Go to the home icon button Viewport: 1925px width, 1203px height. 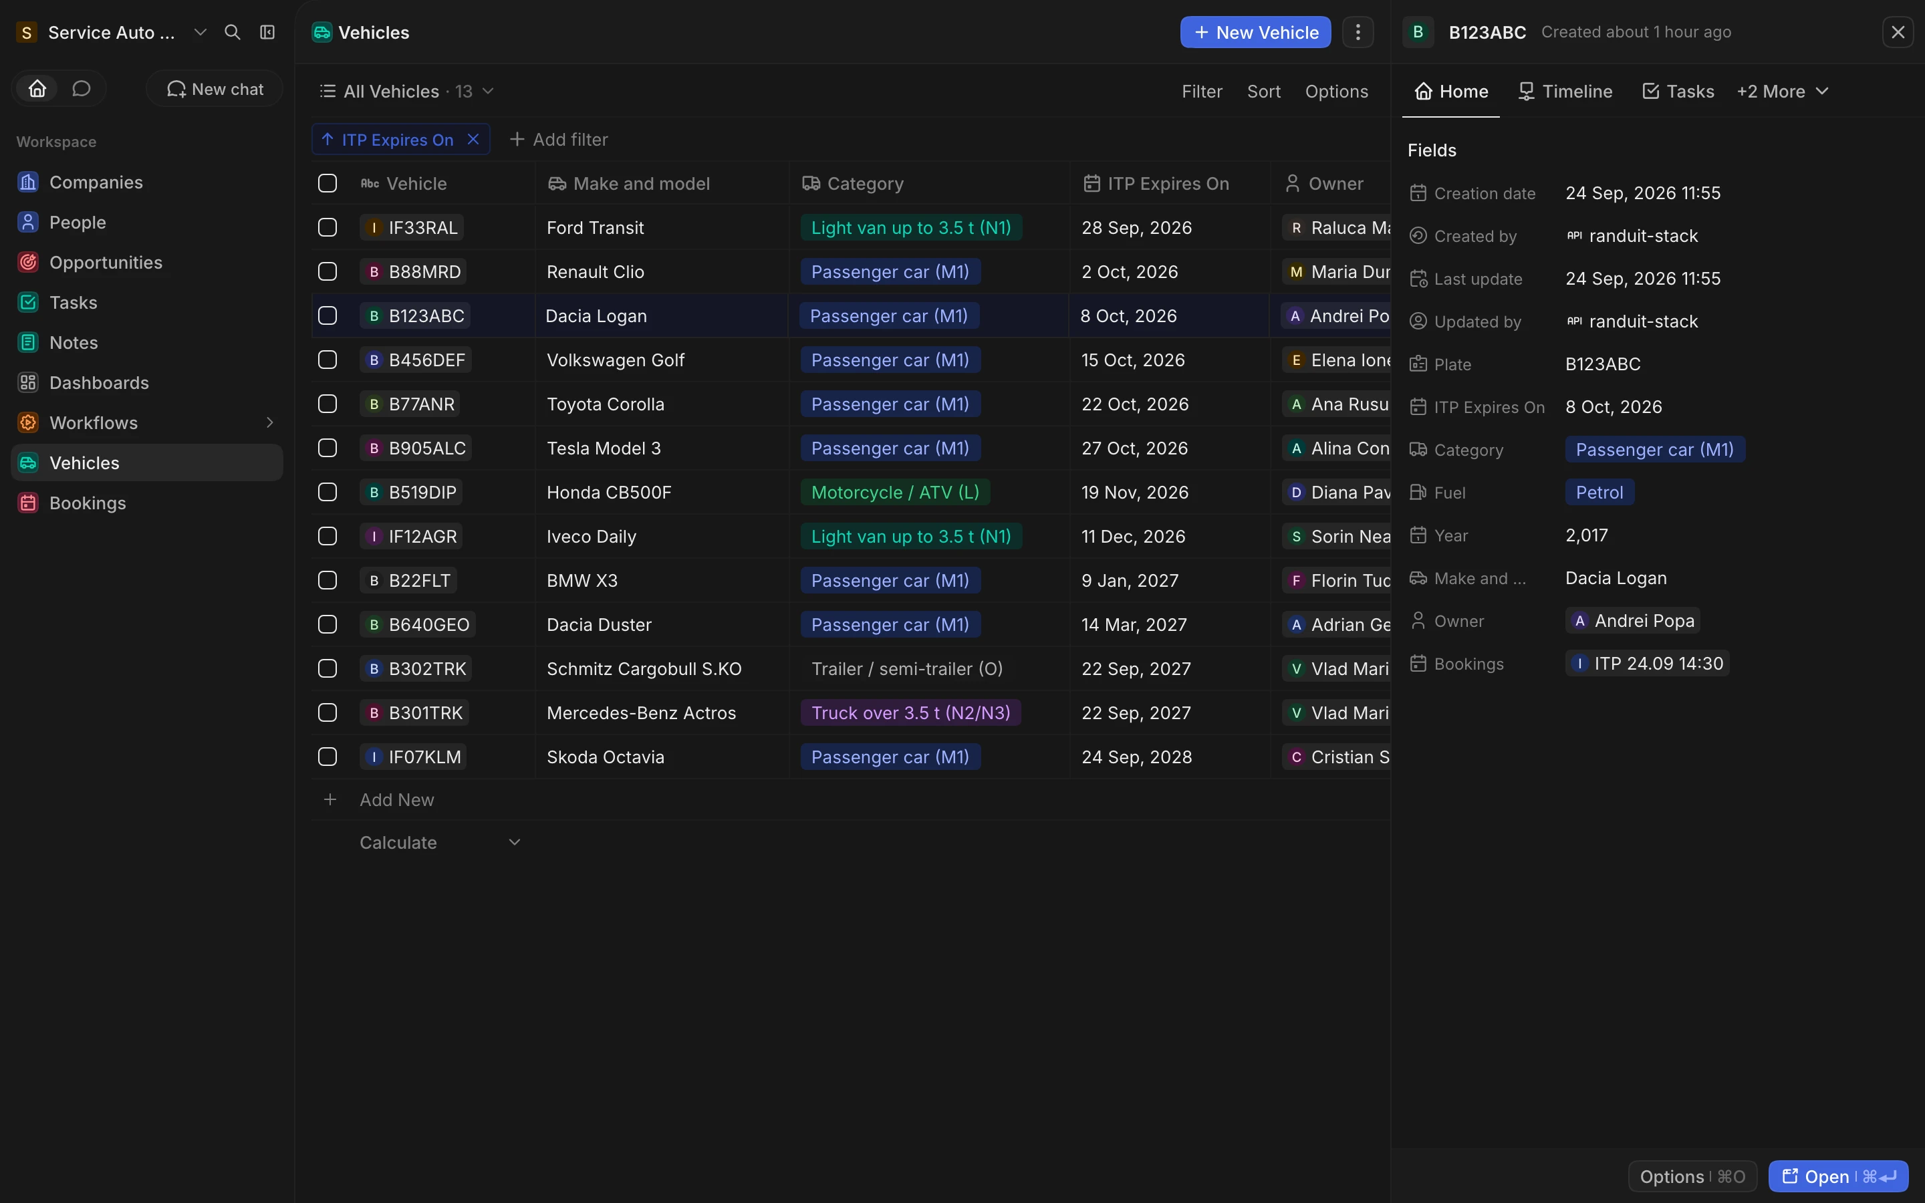click(37, 88)
